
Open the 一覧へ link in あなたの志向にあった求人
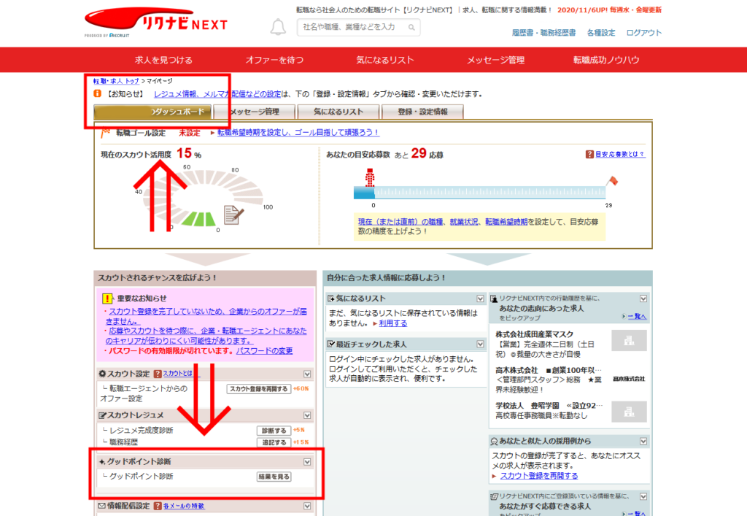click(x=637, y=316)
